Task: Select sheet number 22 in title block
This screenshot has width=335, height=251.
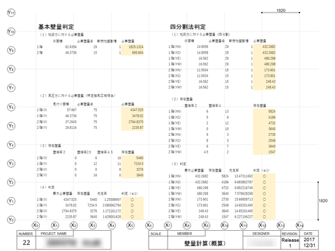Action: (27, 243)
